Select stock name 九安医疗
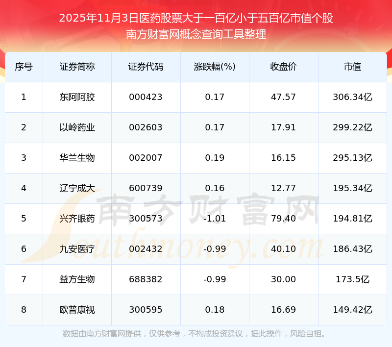The width and height of the screenshot is (392, 347). (77, 249)
